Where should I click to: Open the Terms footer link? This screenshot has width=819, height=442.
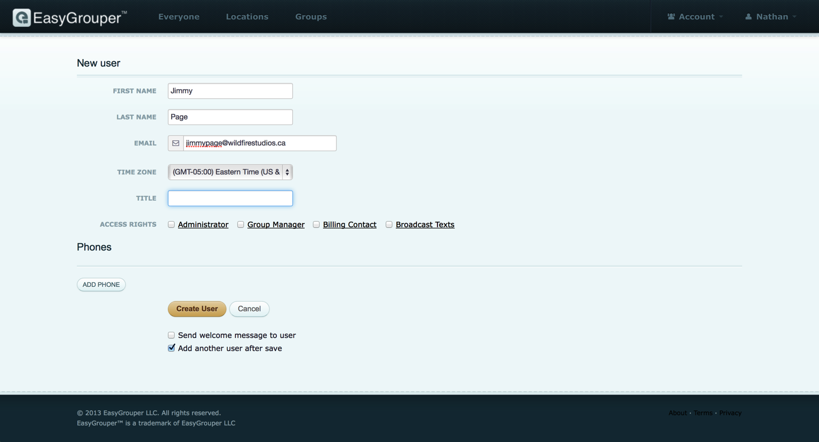[703, 413]
